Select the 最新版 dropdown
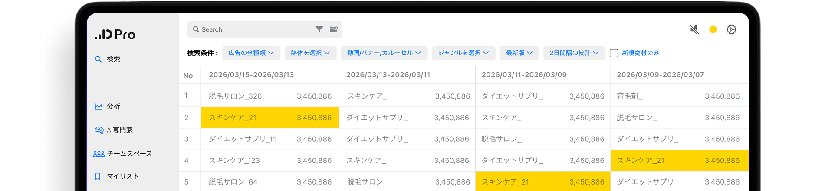Screen dimensions: 835x191 click(519, 53)
